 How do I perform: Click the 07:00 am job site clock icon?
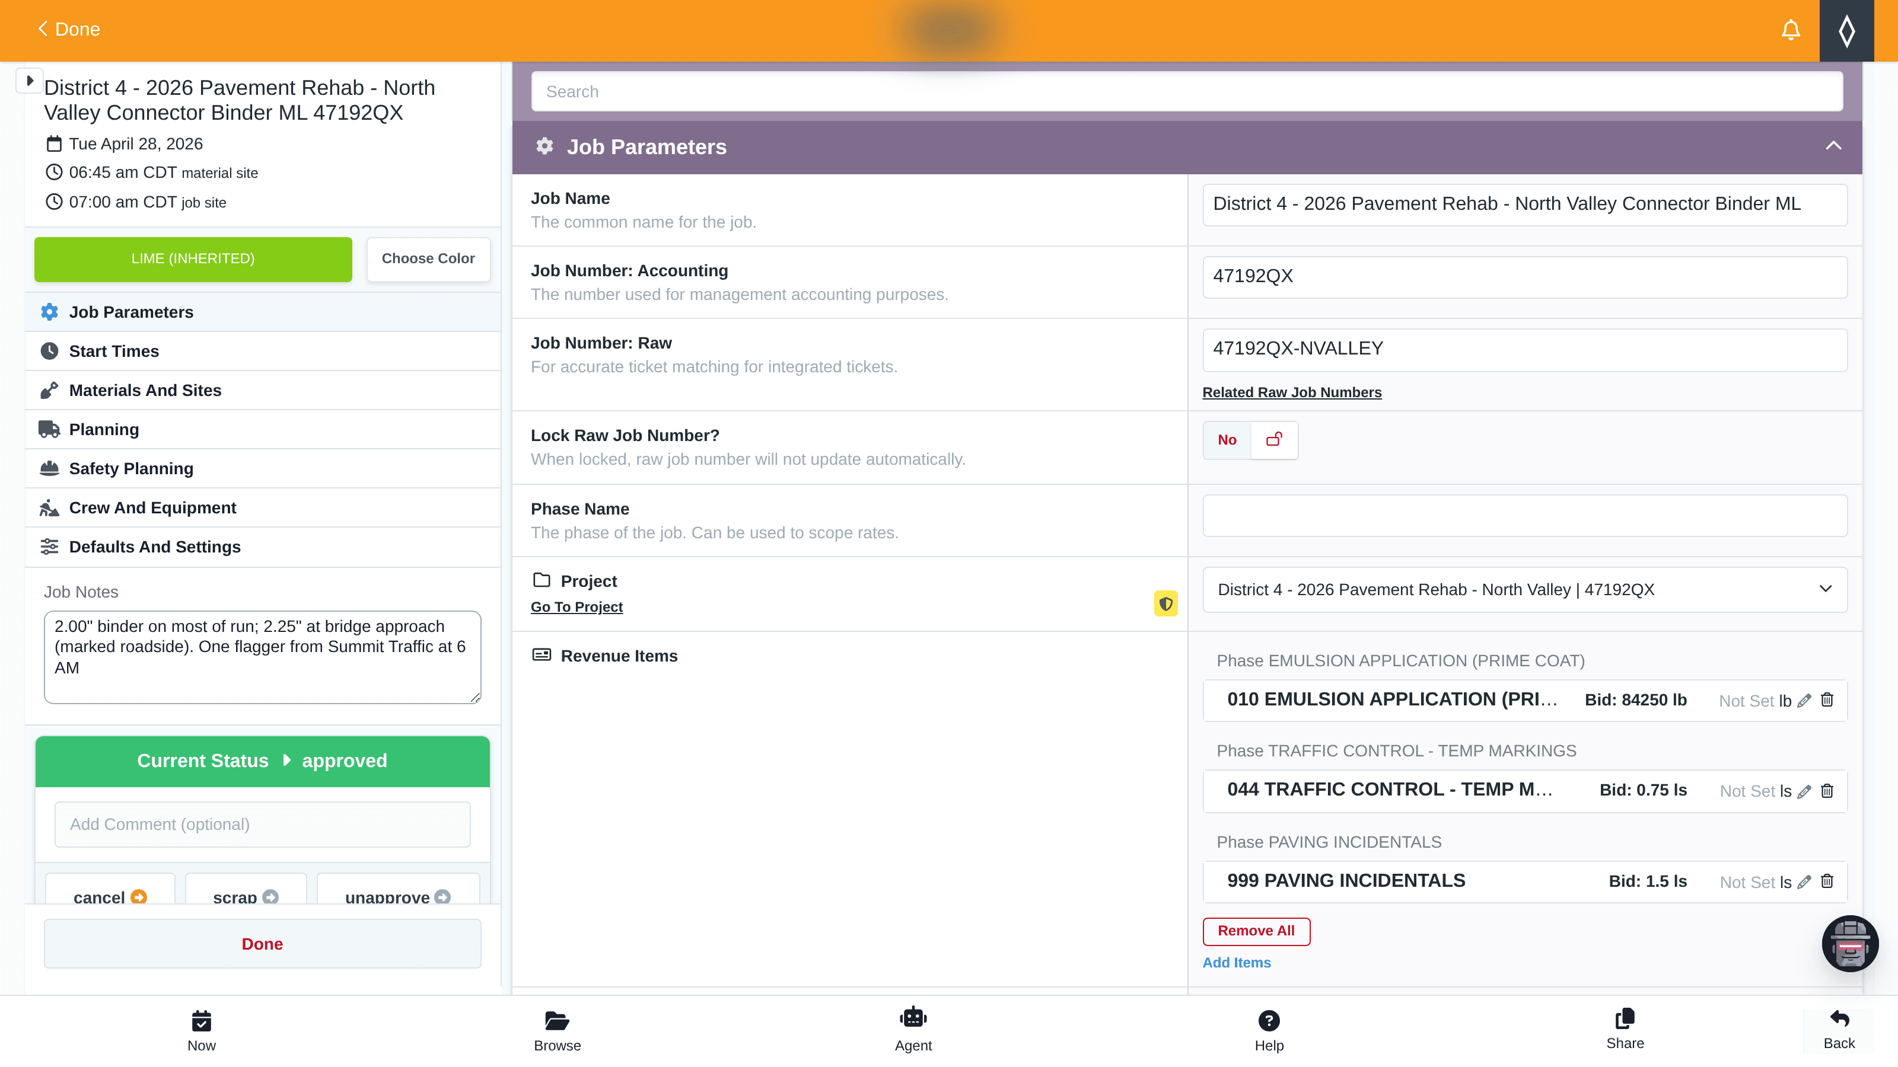coord(54,202)
